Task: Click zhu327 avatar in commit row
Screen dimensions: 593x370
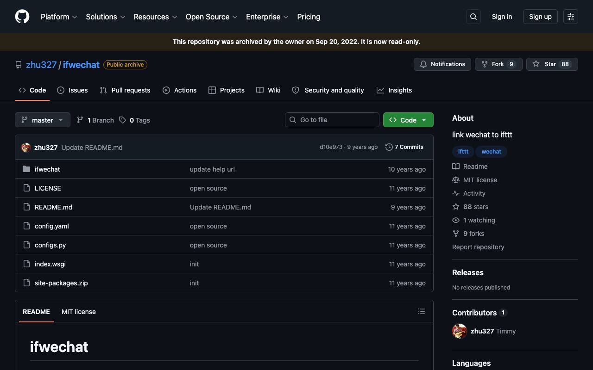Action: coord(26,148)
